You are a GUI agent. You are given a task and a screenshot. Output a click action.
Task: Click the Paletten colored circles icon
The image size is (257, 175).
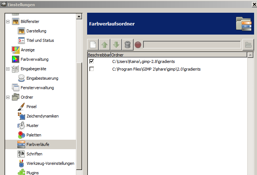[x=21, y=135]
